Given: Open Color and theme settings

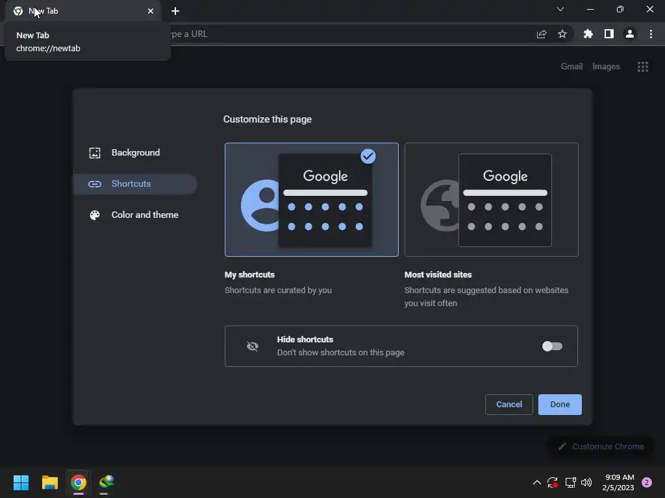Looking at the screenshot, I should [x=135, y=215].
